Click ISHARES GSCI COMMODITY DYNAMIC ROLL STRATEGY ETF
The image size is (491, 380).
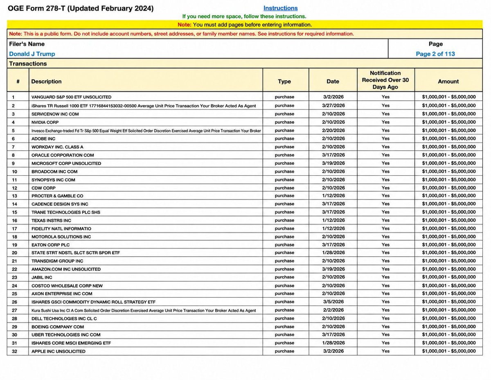click(x=93, y=302)
